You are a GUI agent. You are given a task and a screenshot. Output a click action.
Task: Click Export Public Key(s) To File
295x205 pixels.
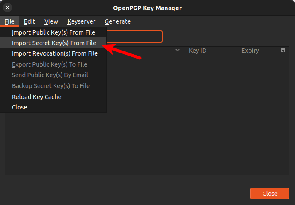click(x=50, y=64)
